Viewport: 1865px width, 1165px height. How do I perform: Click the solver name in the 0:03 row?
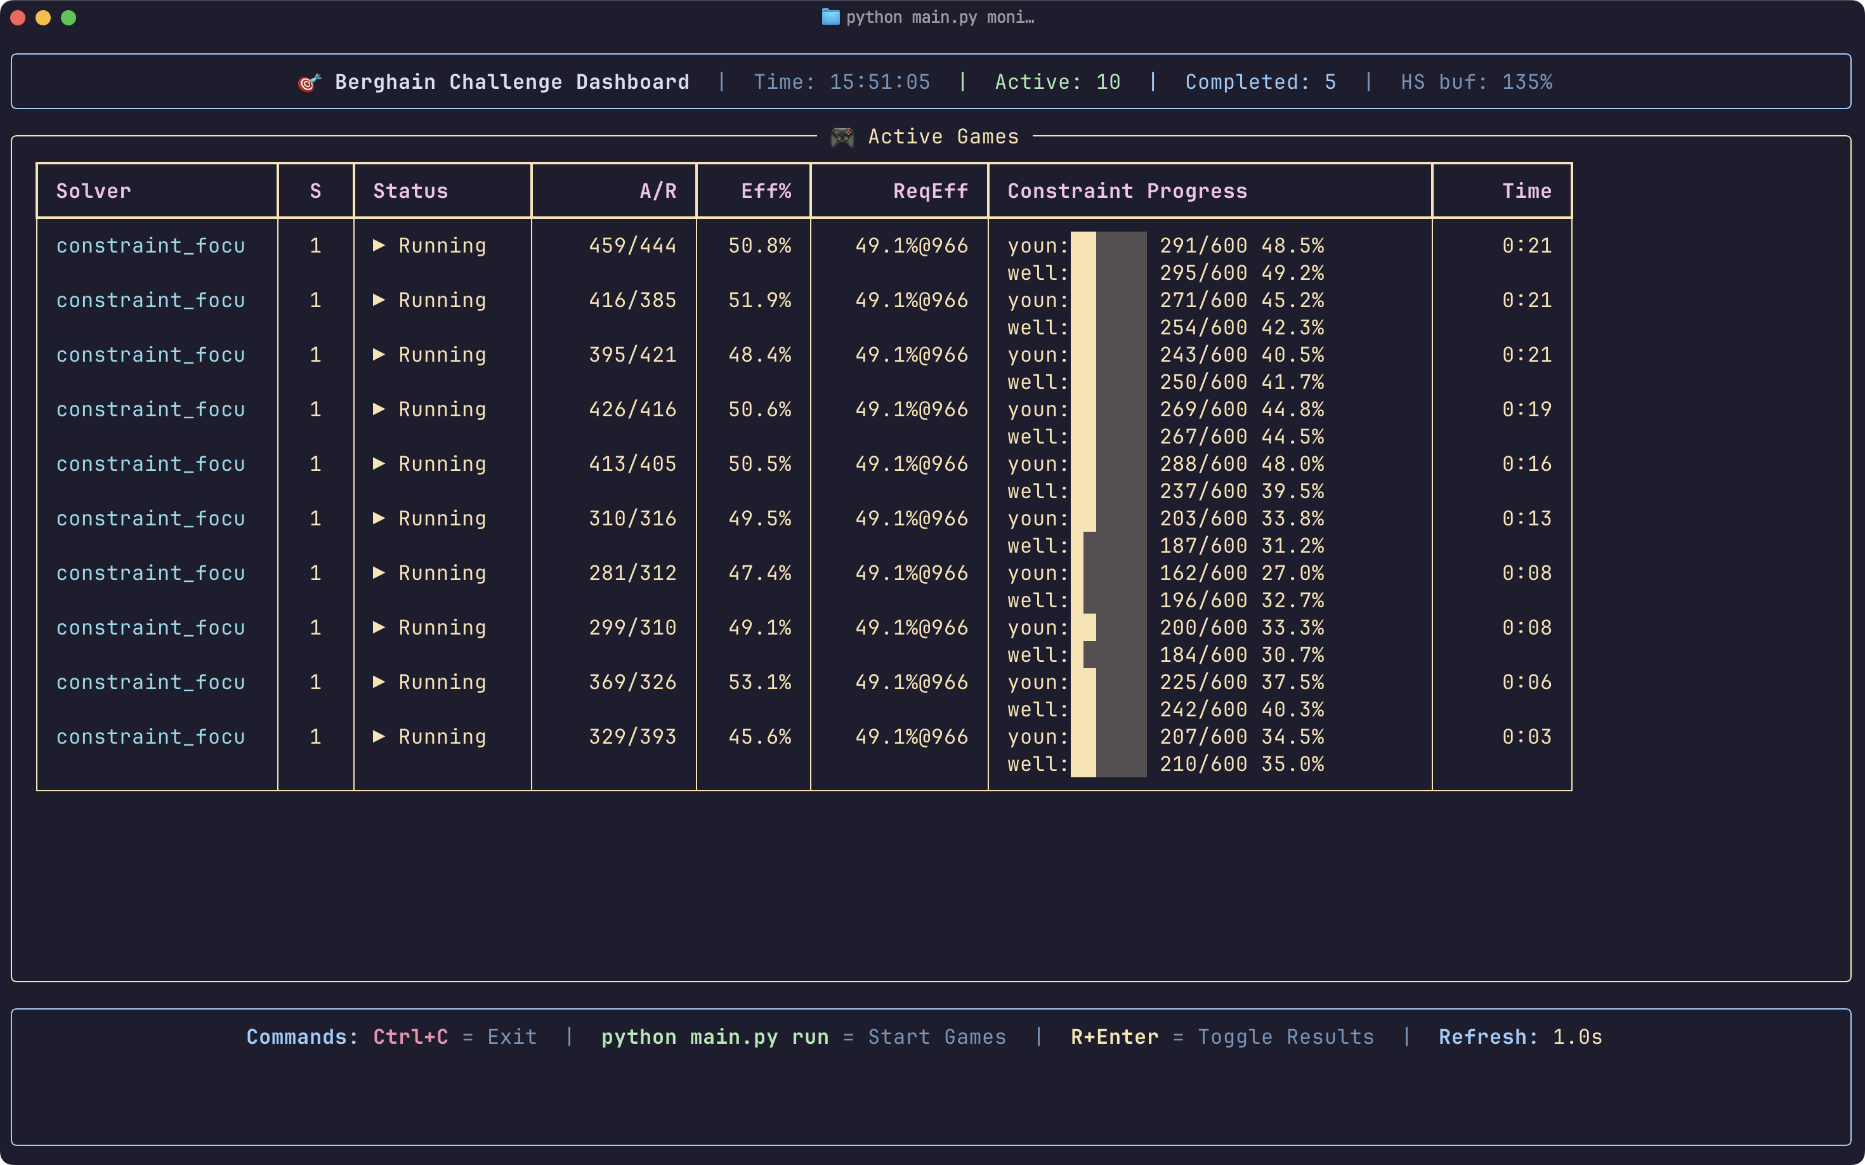[x=150, y=737]
